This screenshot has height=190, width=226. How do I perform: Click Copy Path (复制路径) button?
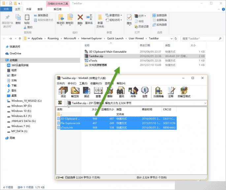click(x=41, y=15)
